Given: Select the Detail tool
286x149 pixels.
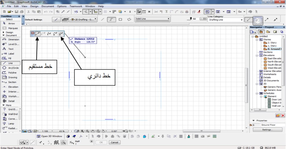Looking at the screenshot, I should point(10,101).
